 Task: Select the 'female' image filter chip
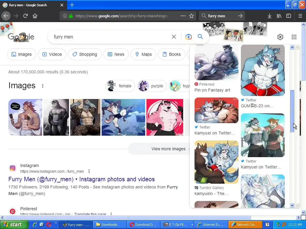coord(120,86)
